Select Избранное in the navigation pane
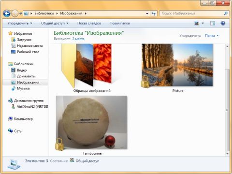The height and width of the screenshot is (174, 232). click(23, 33)
